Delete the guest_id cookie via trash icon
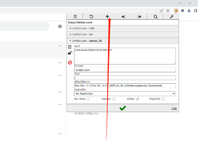This screenshot has height=141, width=198. pos(70,47)
